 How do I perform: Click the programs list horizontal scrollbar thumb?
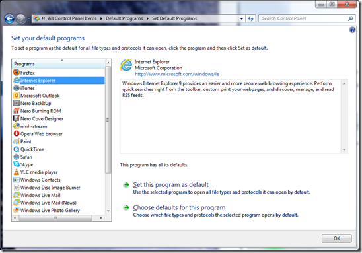click(x=55, y=218)
